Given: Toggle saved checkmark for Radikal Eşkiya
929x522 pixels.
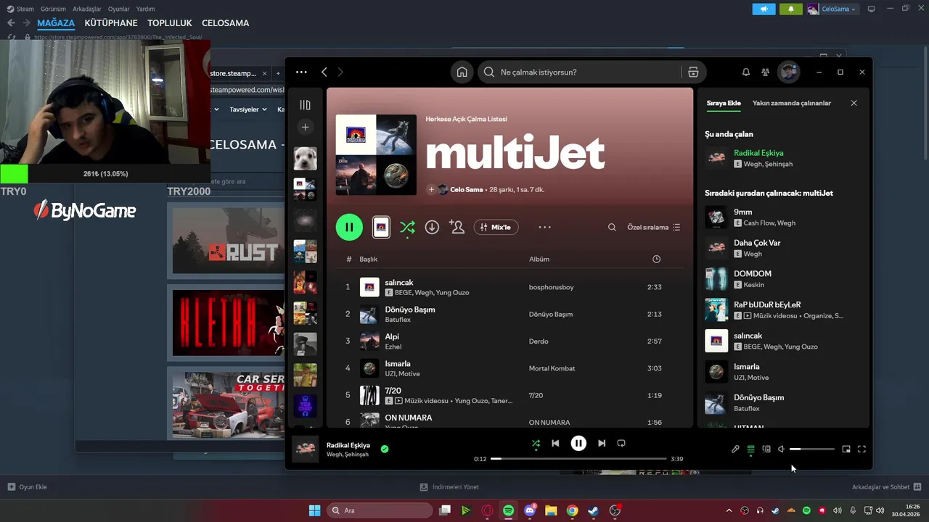Looking at the screenshot, I should [x=385, y=449].
